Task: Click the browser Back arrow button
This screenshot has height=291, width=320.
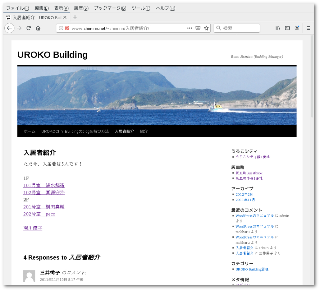Action: pyautogui.click(x=9, y=28)
